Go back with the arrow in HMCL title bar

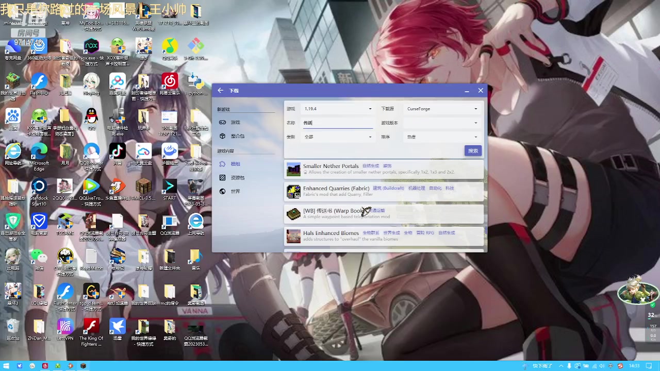pos(221,91)
